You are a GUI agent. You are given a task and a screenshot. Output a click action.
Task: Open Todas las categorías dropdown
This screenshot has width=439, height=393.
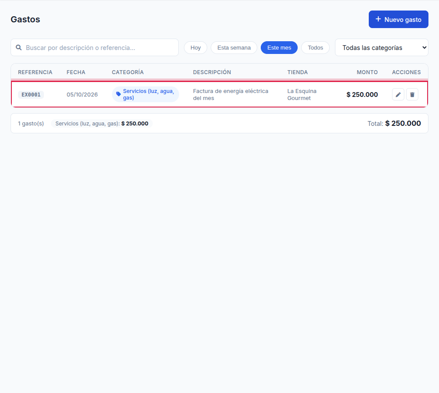click(381, 47)
